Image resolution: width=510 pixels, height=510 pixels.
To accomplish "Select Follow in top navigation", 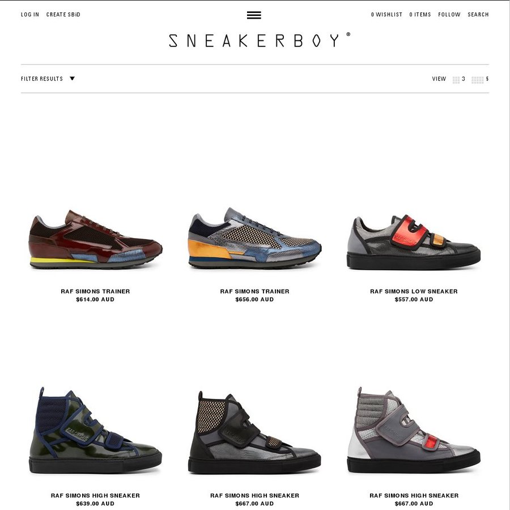I will (449, 15).
